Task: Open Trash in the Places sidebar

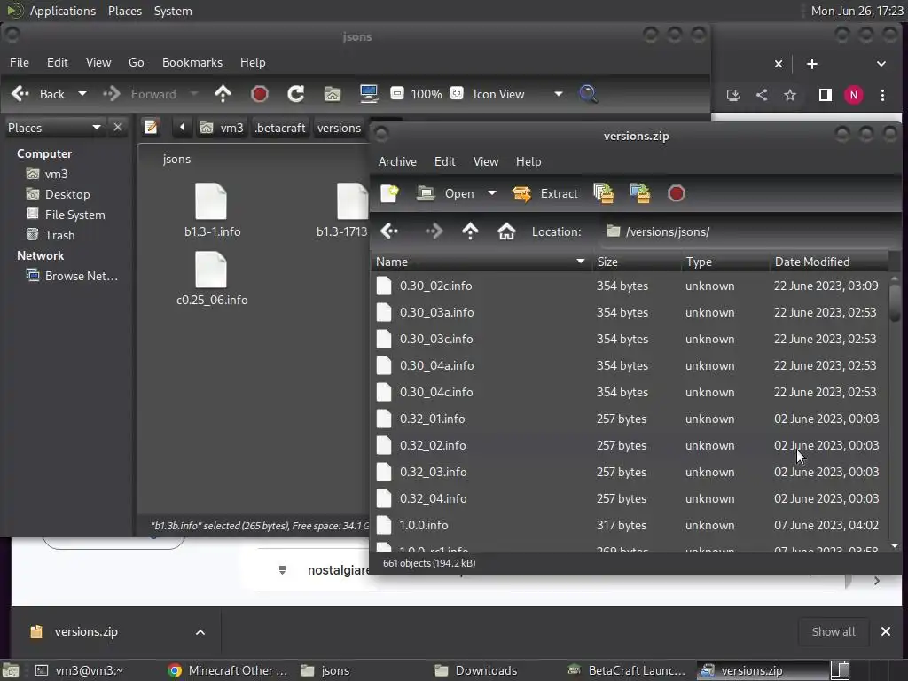Action: point(51,235)
